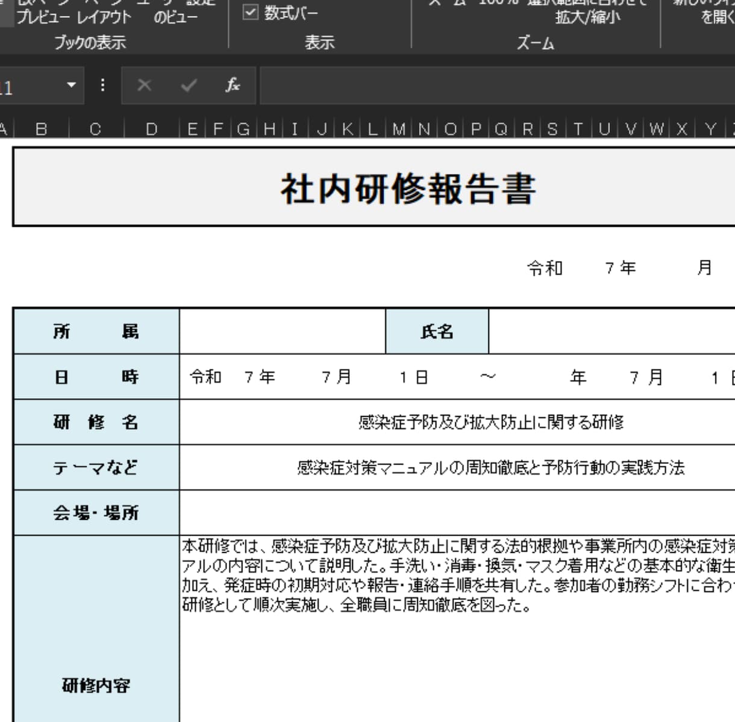Select column V header

(x=631, y=129)
